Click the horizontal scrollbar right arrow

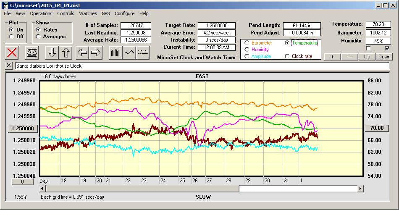click(360, 189)
